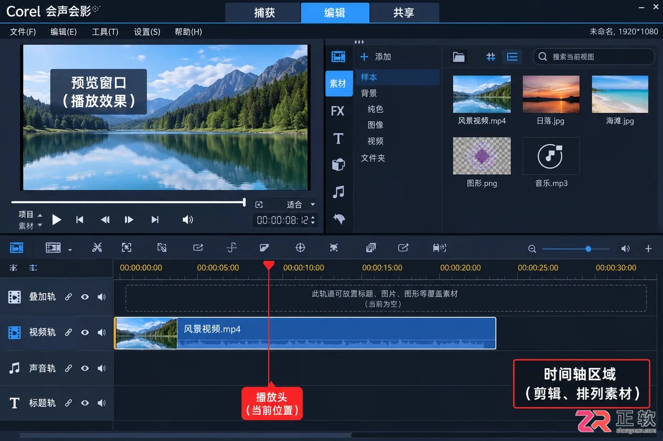Viewport: 663px width, 441px height.
Task: Switch library to list view
Action: point(513,57)
